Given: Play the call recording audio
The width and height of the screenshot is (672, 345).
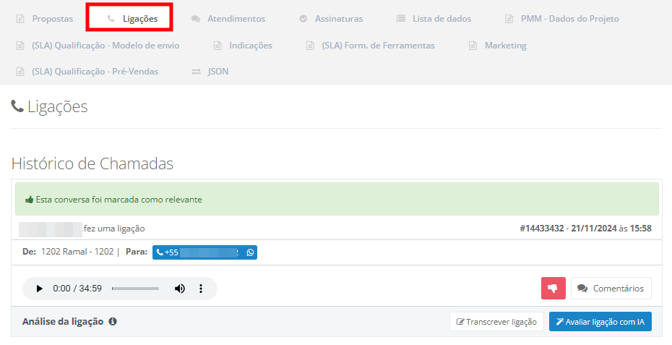Looking at the screenshot, I should click(x=40, y=289).
